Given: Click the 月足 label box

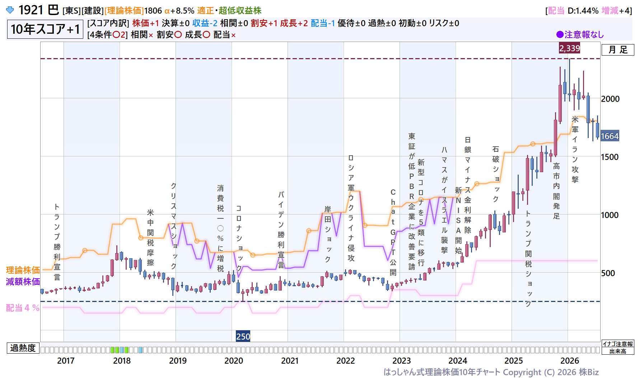Looking at the screenshot, I should pos(618,49).
